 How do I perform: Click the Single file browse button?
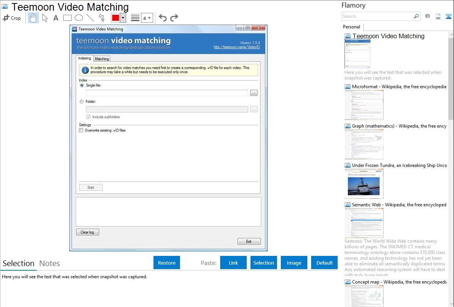[254, 93]
